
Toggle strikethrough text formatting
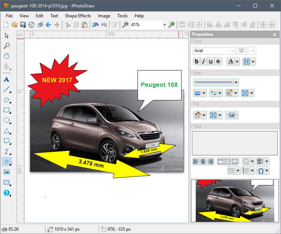218,62
